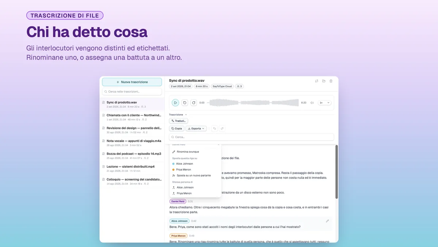Screen dimensions: 438x247
Task: Select Sposta su un nuovo parlante
Action: click(x=195, y=175)
